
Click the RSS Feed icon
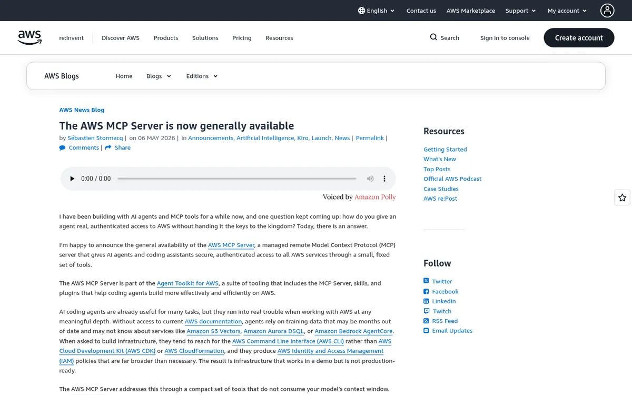pyautogui.click(x=426, y=321)
